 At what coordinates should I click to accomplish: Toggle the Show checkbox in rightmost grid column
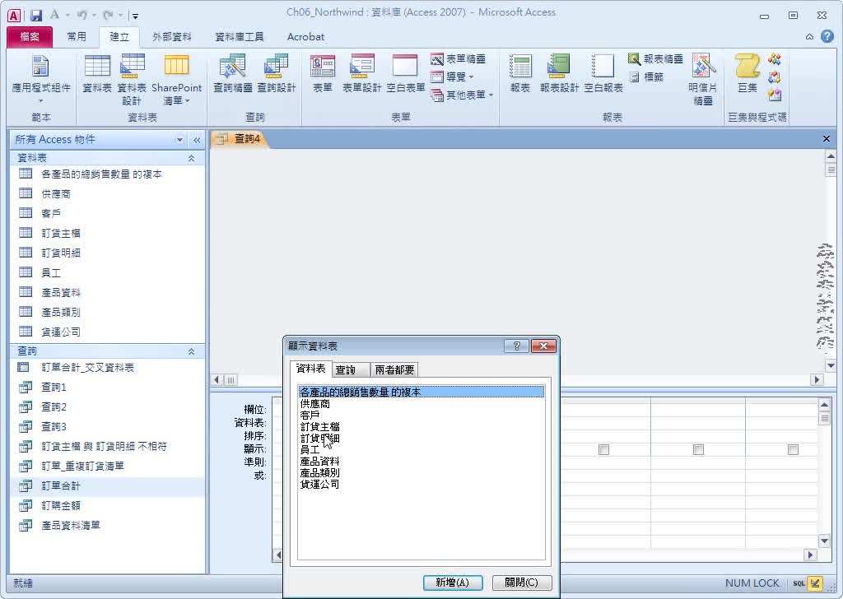point(793,449)
